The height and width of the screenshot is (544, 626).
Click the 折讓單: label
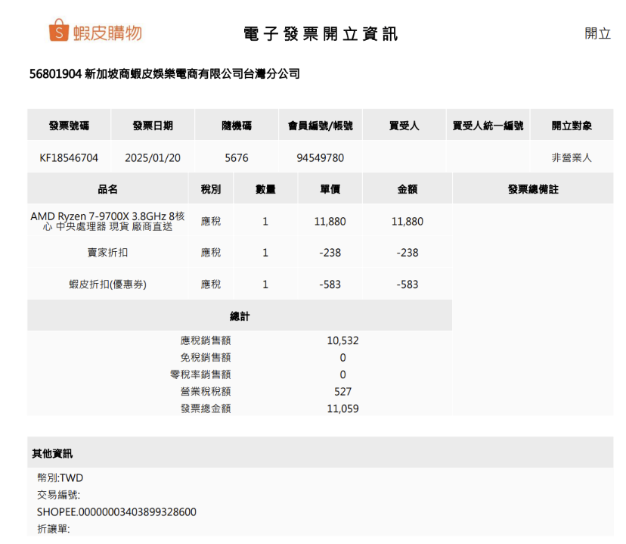(53, 529)
